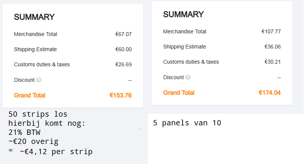Click the '~€4,12 per strip' text
The width and height of the screenshot is (304, 164).
pos(56,152)
